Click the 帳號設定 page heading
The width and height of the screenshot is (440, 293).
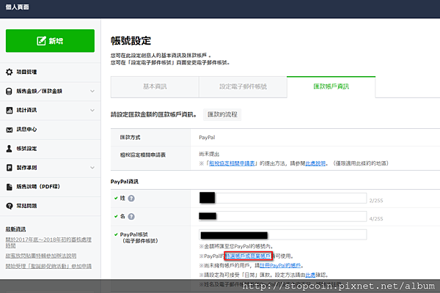click(131, 41)
